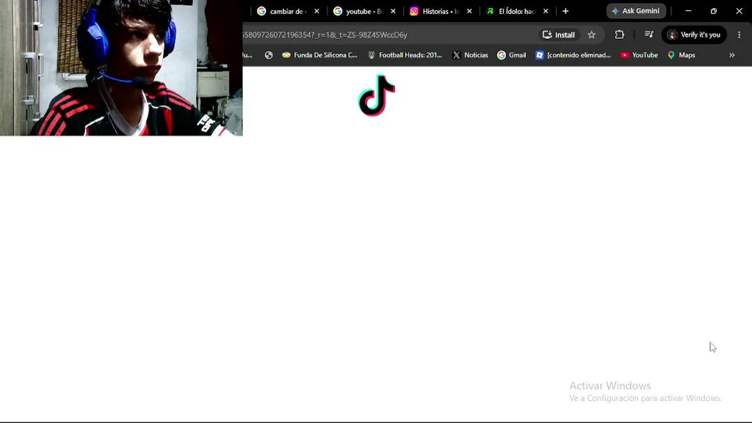Viewport: 752px width, 423px height.
Task: Close the "El Ídolo" tab
Action: [546, 11]
